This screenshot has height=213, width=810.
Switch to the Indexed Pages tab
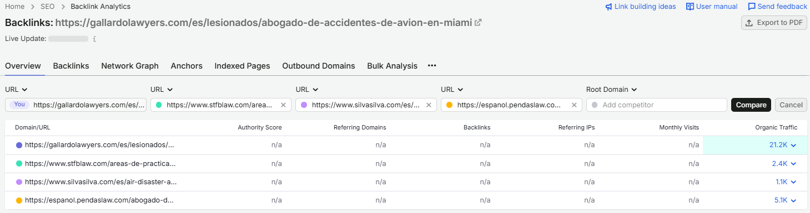242,65
